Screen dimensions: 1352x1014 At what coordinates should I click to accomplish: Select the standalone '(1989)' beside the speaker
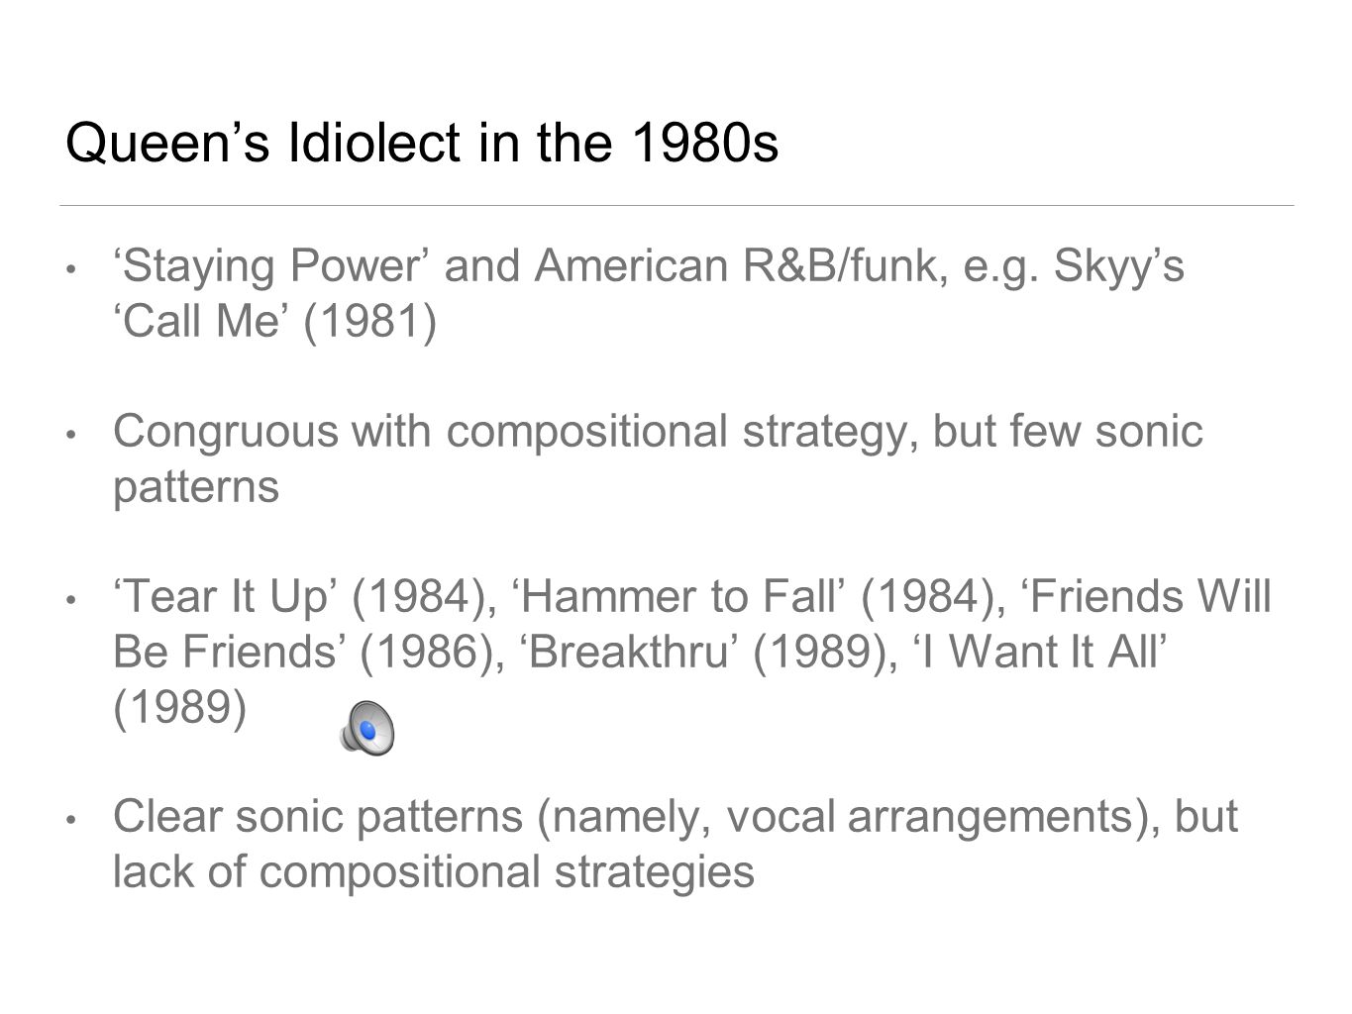(180, 708)
